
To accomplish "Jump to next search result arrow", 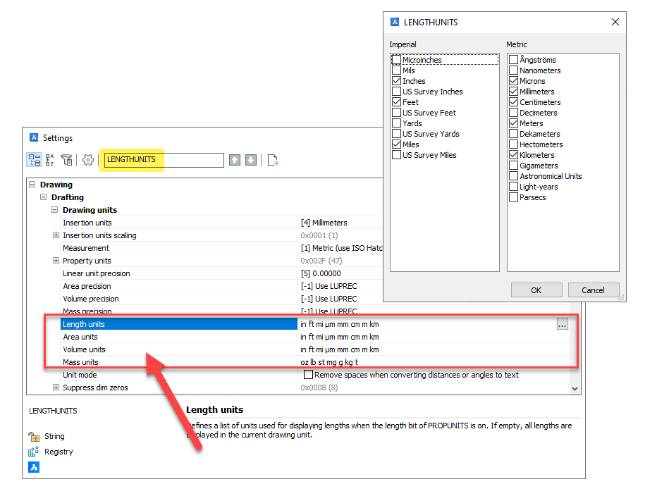I will pyautogui.click(x=251, y=160).
